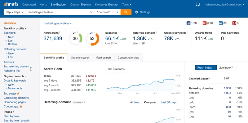Select One year range for referring domains
Screen dimensions: 248x123
tap(150, 102)
